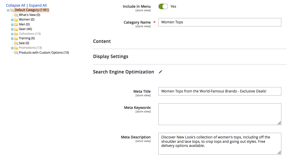Click the Gear folder icon
The image size is (287, 160).
[x=15, y=29]
